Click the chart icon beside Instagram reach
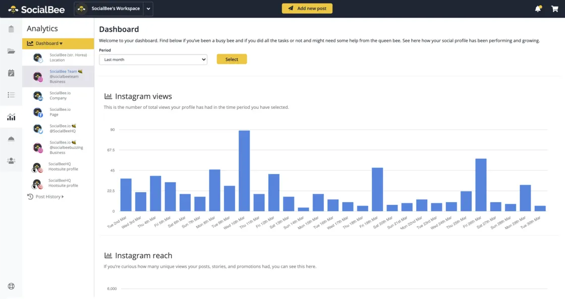 tap(108, 256)
